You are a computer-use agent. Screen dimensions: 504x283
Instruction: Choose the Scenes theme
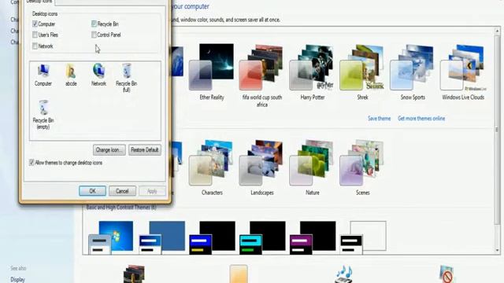(x=362, y=167)
